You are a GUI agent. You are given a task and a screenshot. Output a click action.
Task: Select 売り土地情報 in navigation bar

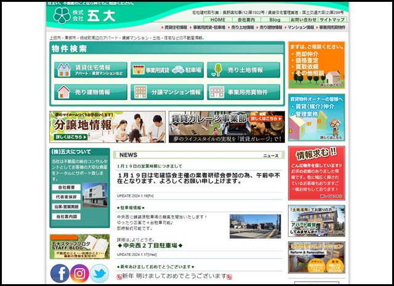pos(241,27)
